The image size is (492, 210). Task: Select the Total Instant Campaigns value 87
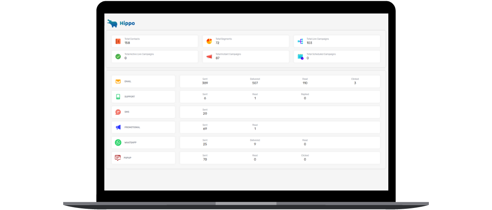pos(218,58)
